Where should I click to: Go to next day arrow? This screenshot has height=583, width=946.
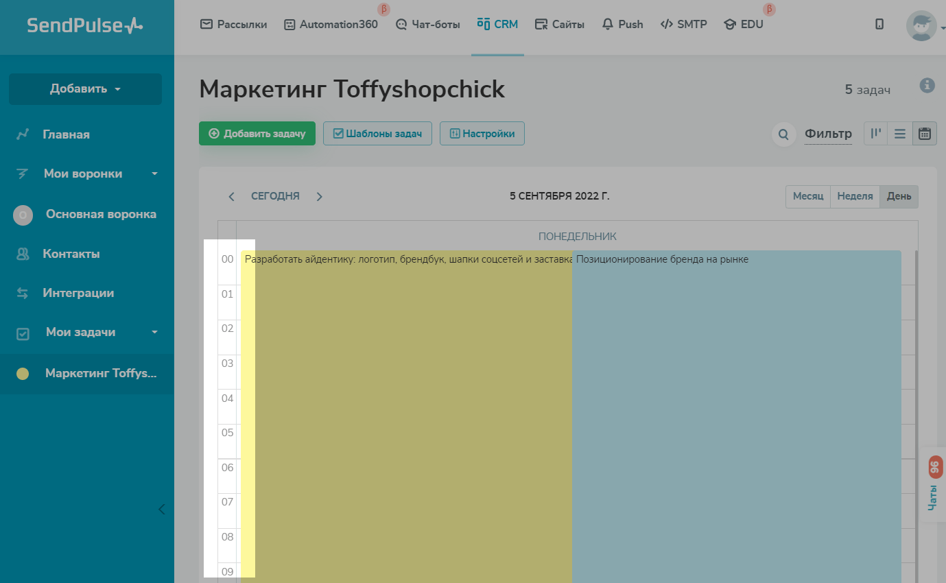[319, 197]
